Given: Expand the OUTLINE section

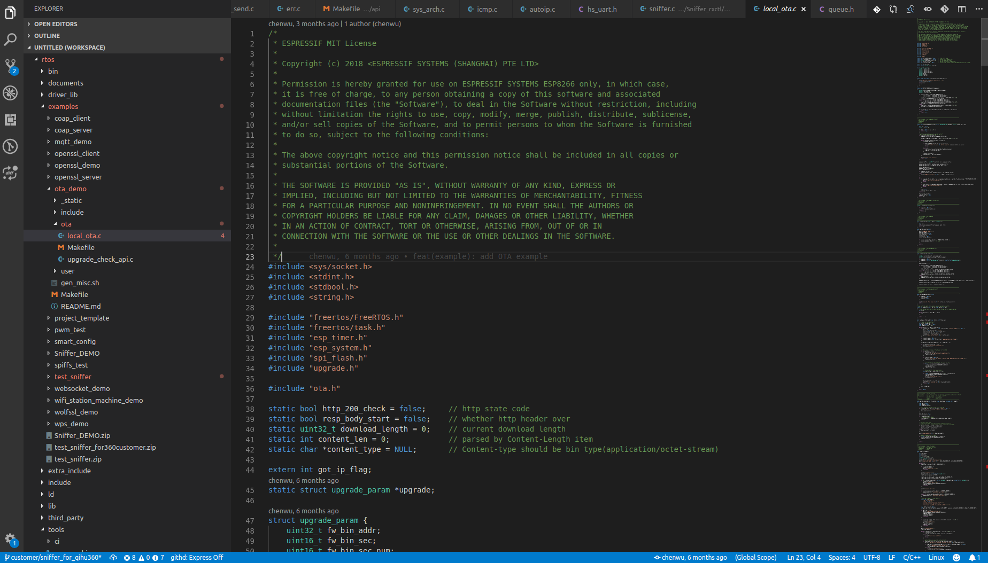Looking at the screenshot, I should (127, 36).
